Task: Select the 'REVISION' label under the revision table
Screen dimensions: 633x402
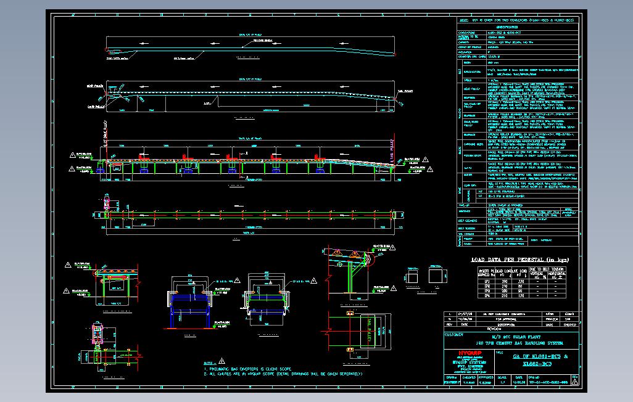Action: (x=494, y=329)
